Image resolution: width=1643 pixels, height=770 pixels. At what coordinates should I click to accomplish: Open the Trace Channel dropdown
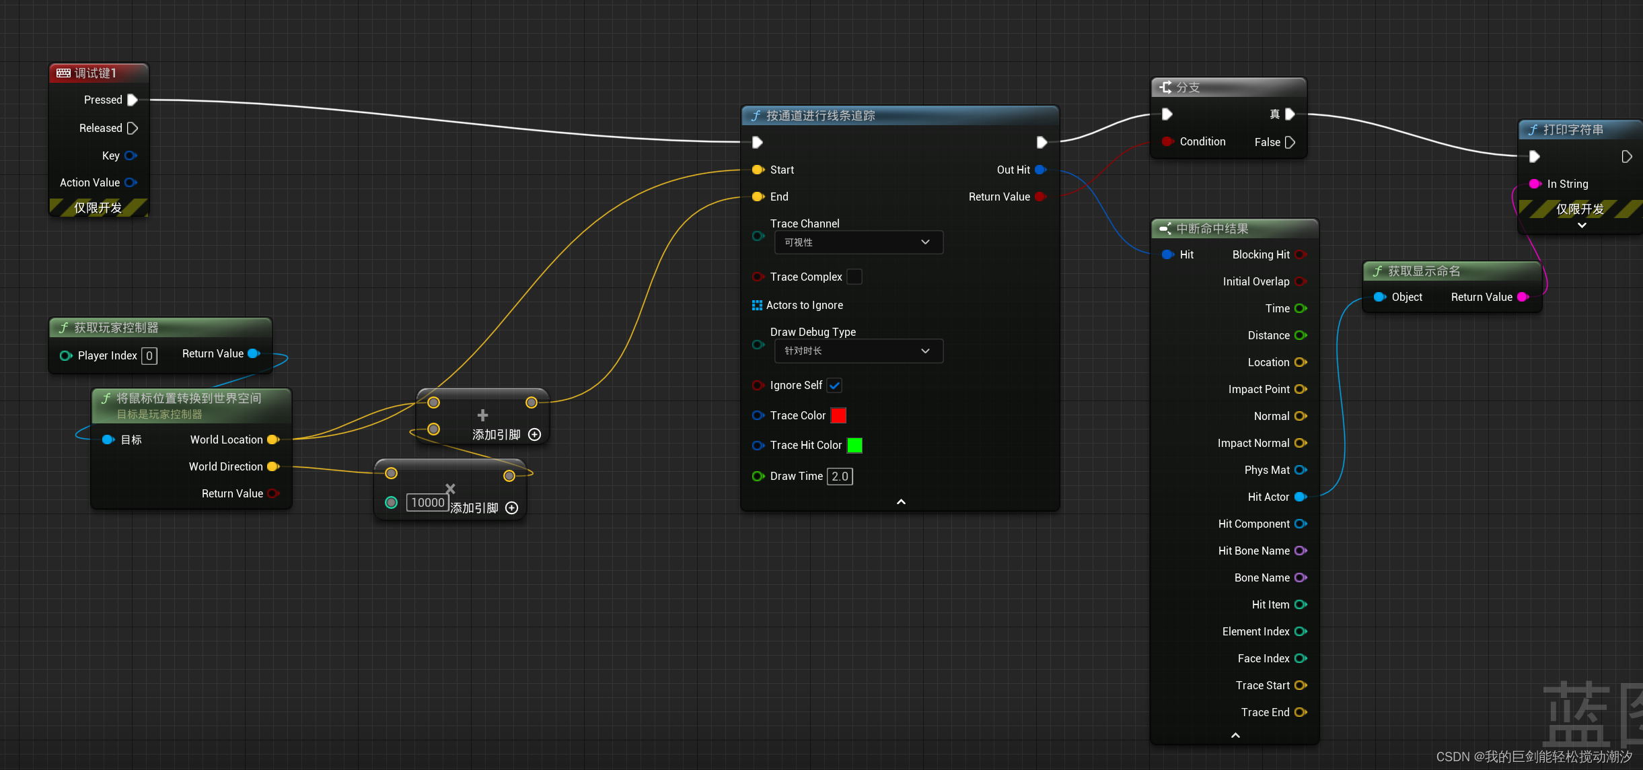(x=858, y=242)
